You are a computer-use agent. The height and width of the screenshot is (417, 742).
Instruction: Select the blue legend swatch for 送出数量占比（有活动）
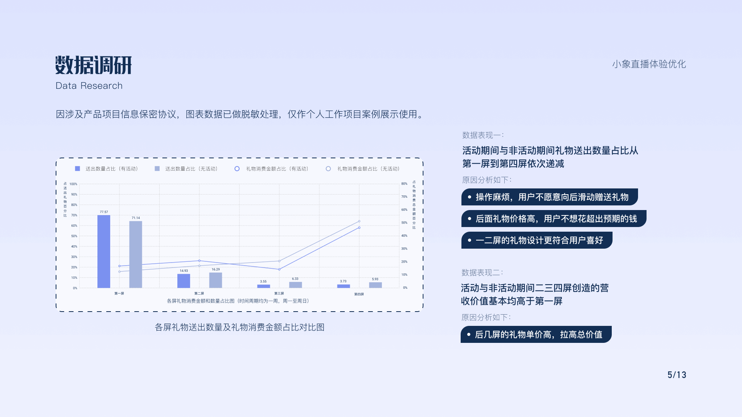pyautogui.click(x=77, y=168)
